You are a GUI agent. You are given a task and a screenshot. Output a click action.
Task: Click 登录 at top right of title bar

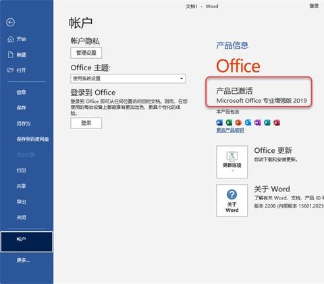coord(314,6)
